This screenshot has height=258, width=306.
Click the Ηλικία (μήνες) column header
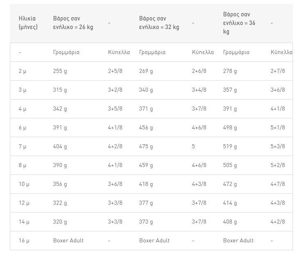(x=28, y=23)
